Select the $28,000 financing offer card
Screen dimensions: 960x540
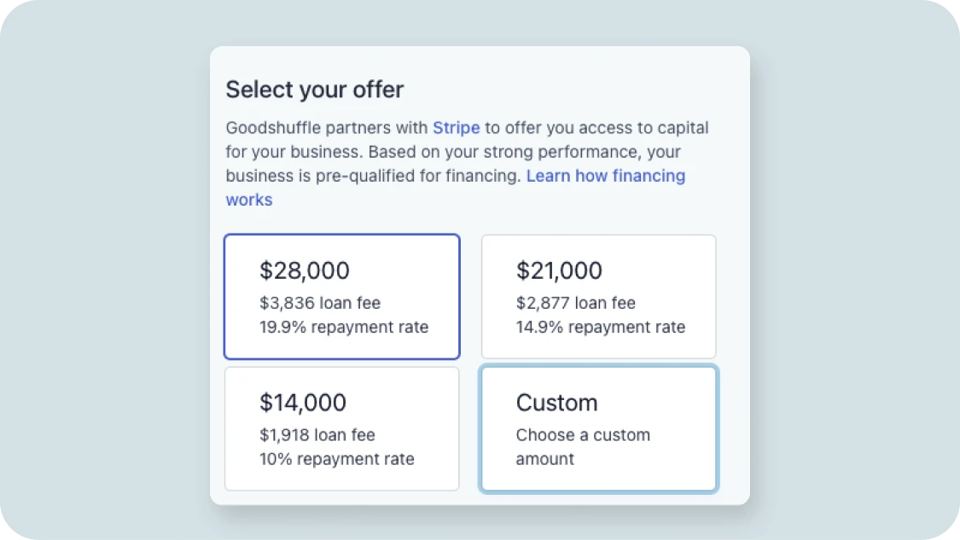tap(341, 296)
